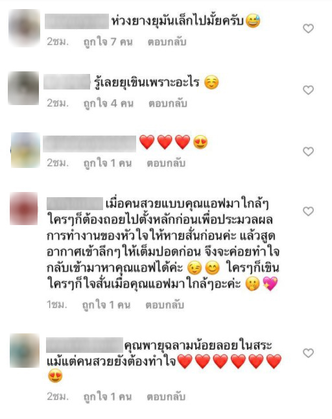Reply (ตอบกลับ) to the last comment

[x=166, y=396]
